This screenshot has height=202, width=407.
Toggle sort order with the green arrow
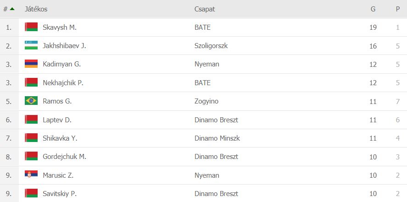pos(12,9)
